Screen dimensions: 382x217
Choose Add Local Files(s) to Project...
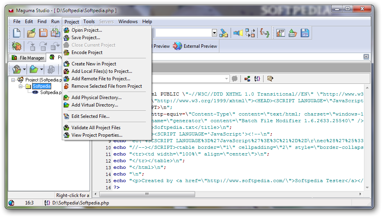click(x=107, y=71)
